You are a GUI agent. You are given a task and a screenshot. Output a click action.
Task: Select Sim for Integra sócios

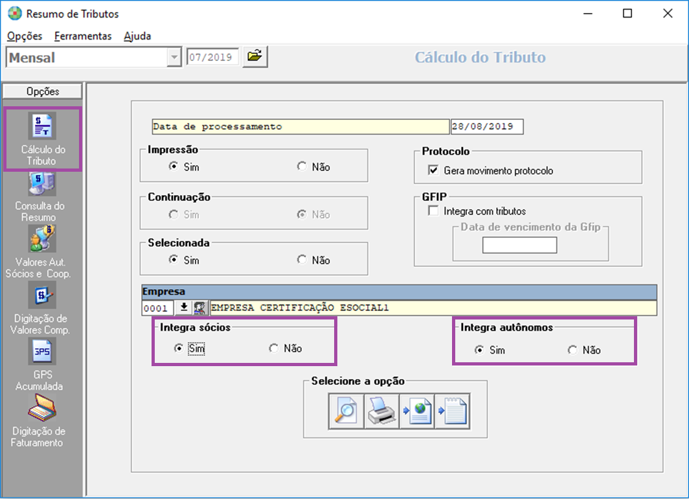(x=179, y=348)
